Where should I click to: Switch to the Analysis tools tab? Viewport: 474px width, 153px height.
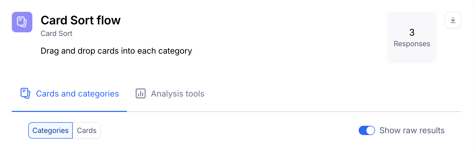(x=177, y=94)
